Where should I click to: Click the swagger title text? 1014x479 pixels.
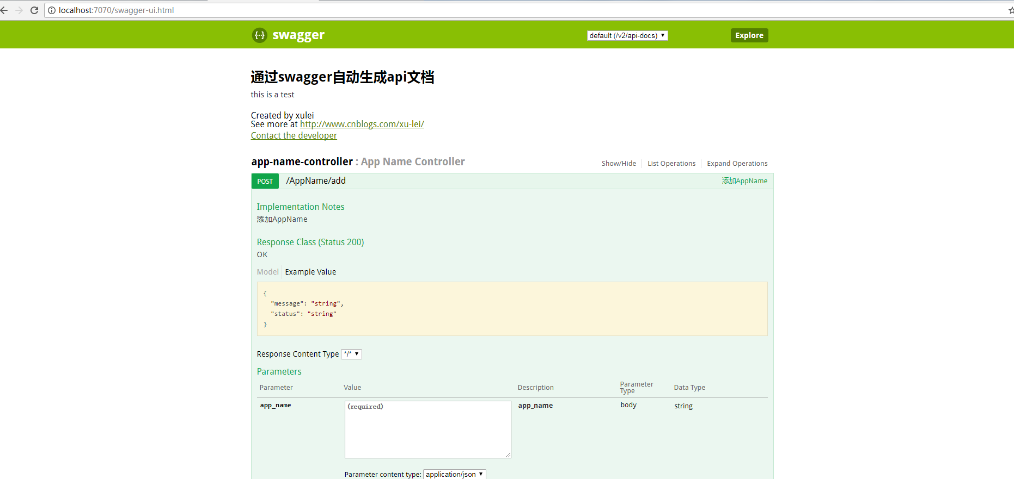tap(298, 35)
